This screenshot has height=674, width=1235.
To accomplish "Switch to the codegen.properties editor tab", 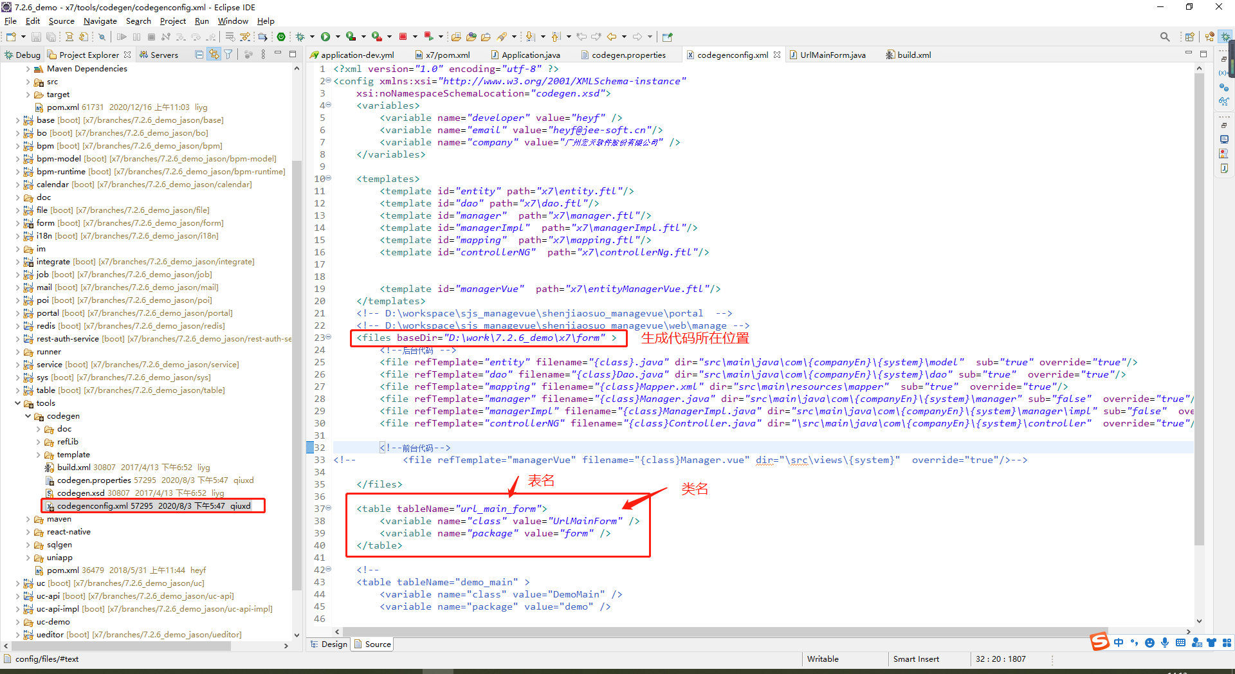I will [x=628, y=55].
